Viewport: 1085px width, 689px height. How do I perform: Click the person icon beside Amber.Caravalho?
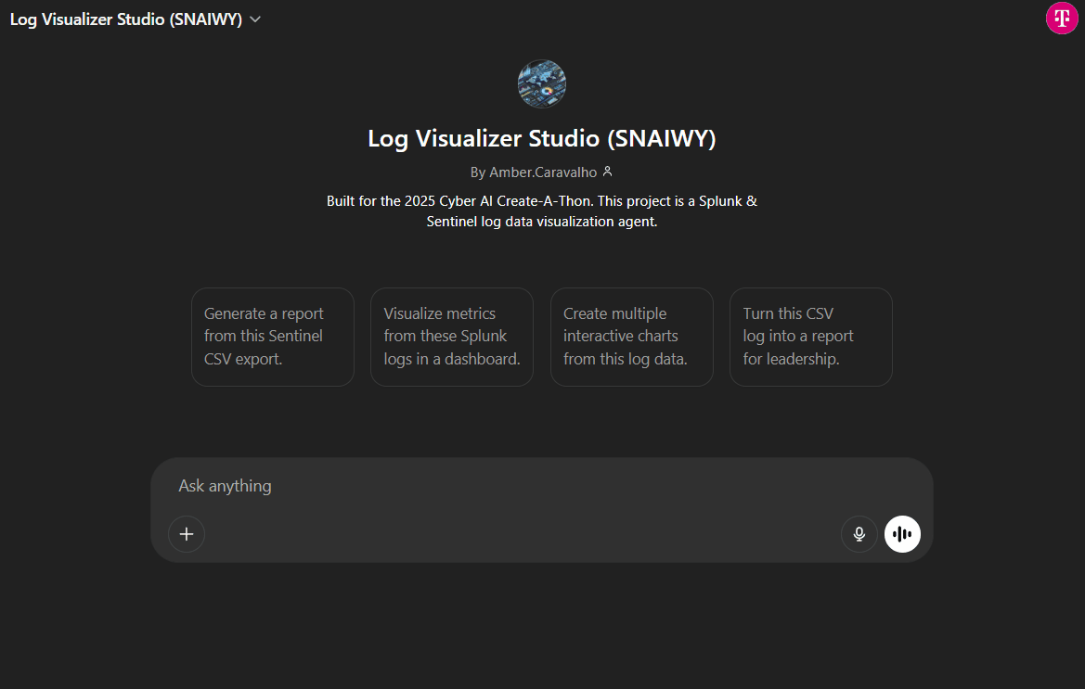608,172
